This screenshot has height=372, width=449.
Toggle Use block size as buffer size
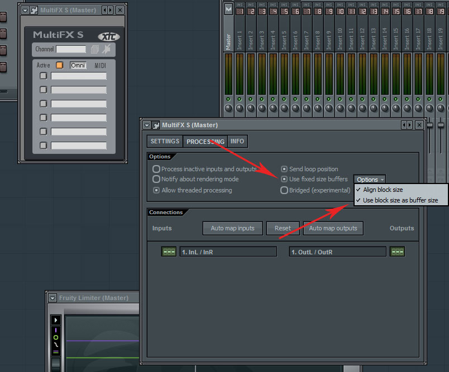pos(400,200)
